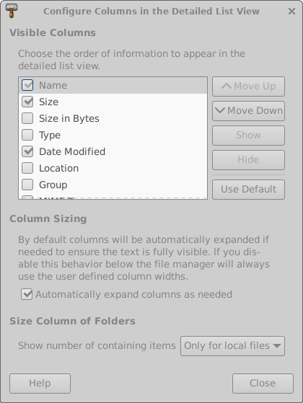Image resolution: width=303 pixels, height=403 pixels.
Task: Click the Use Default button
Action: (x=248, y=190)
